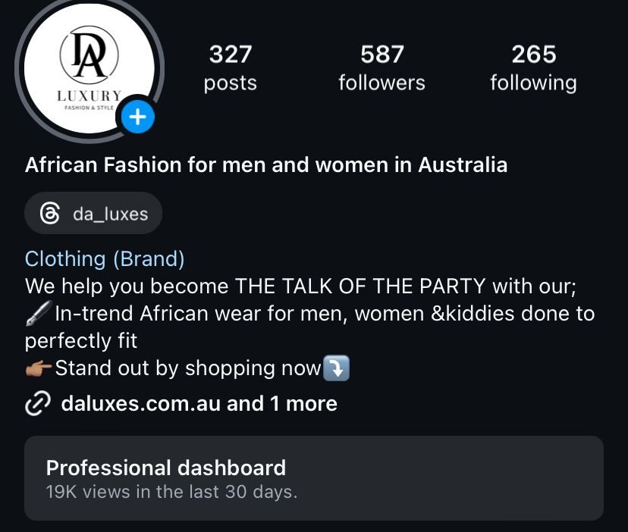Select the Clothing (Brand) category link
Viewport: 628px width, 532px height.
(x=105, y=259)
